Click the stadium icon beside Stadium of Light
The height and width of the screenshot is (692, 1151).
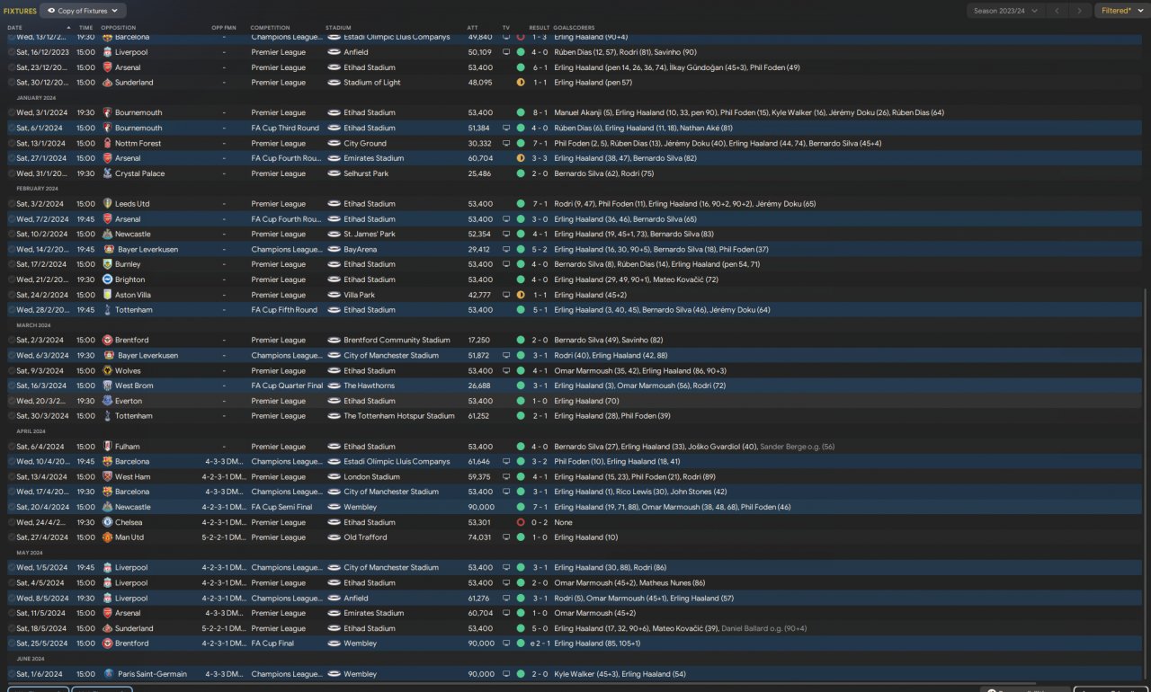pos(334,83)
